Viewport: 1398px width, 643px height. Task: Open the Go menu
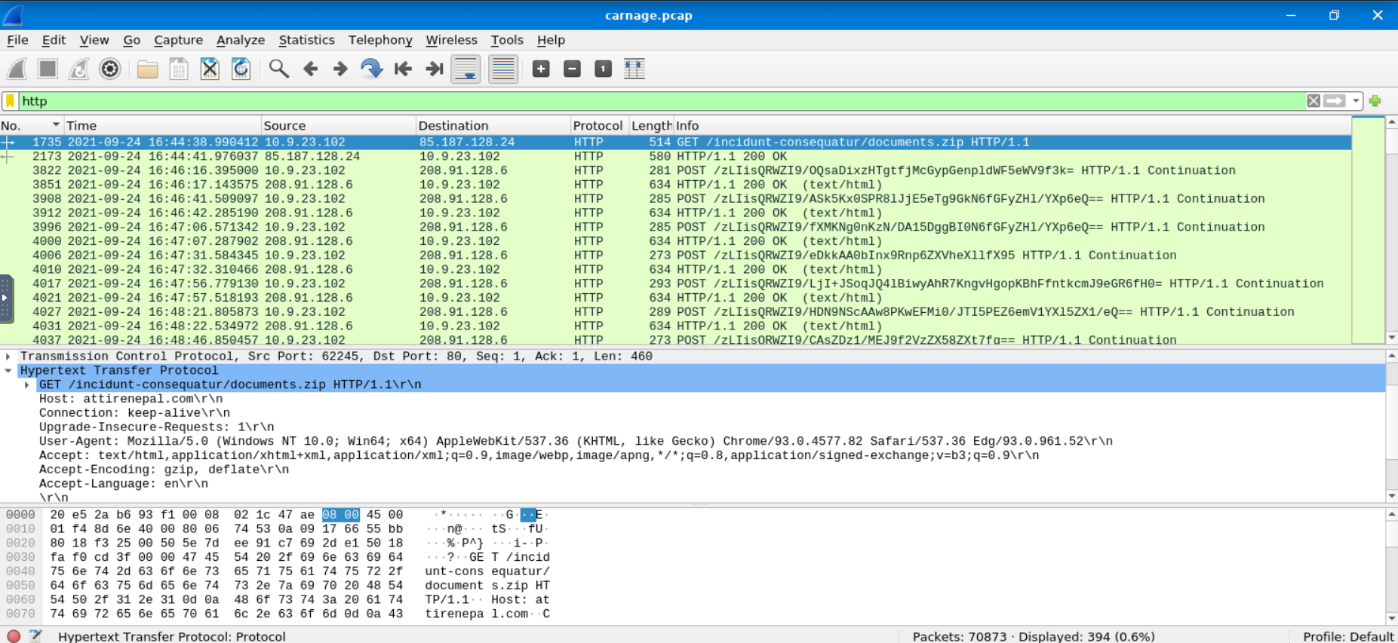132,40
